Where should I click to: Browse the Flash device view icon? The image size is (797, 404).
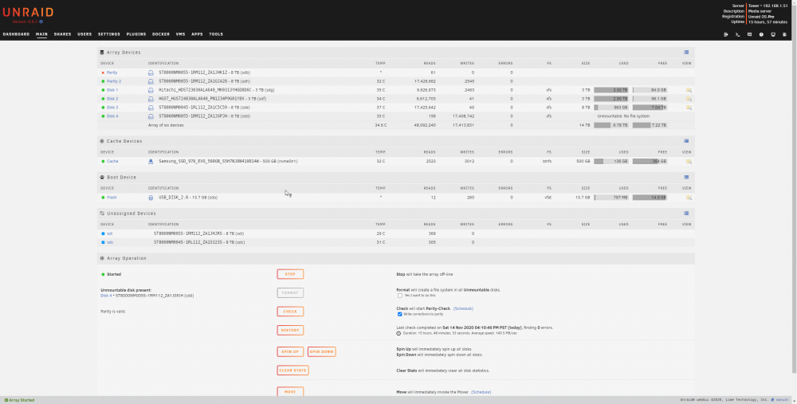[689, 197]
